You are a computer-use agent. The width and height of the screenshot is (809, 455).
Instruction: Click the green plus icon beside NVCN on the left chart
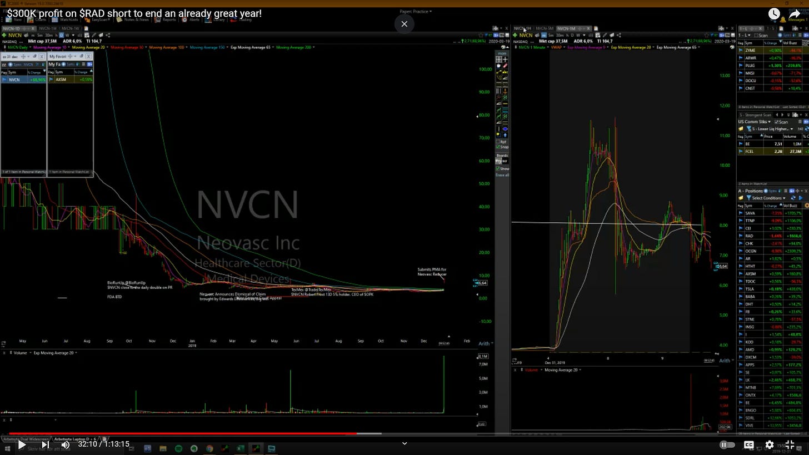tap(4, 35)
